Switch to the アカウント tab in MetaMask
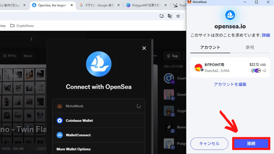 pyautogui.click(x=210, y=48)
